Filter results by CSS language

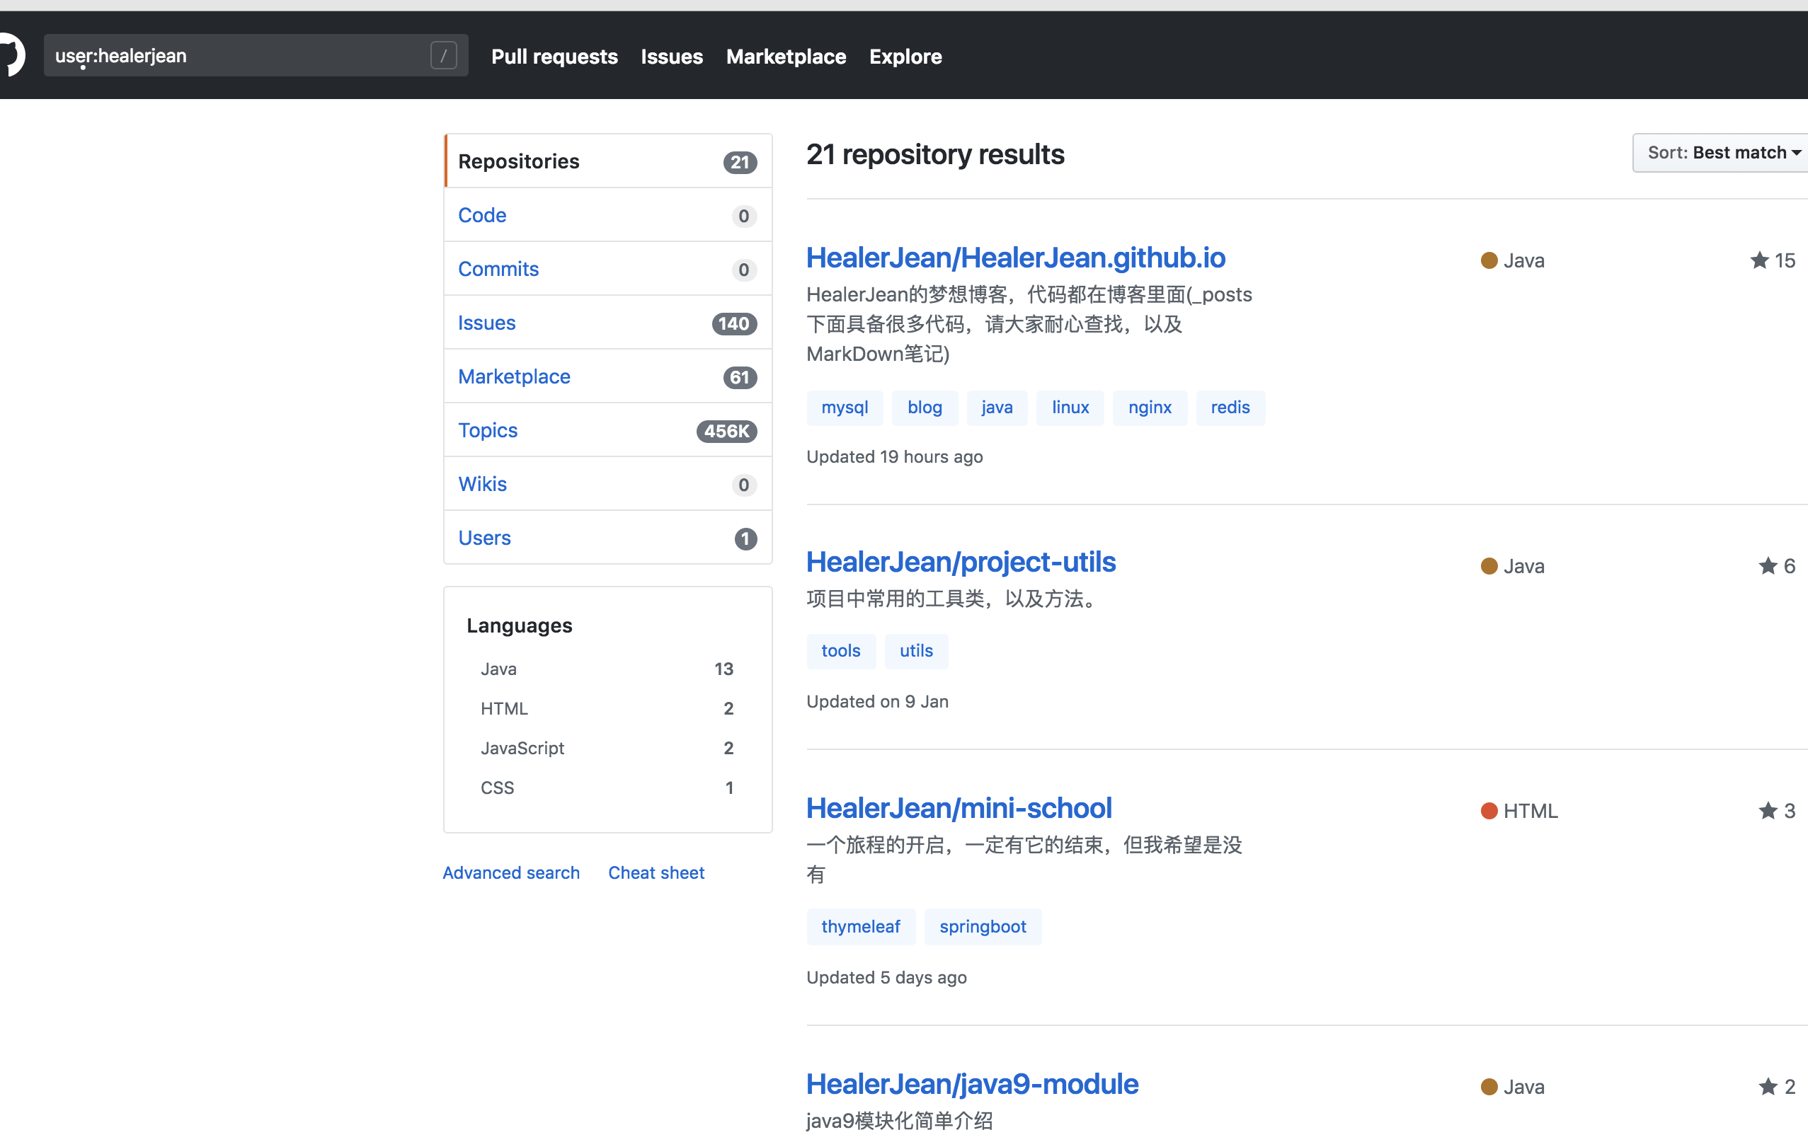(497, 787)
